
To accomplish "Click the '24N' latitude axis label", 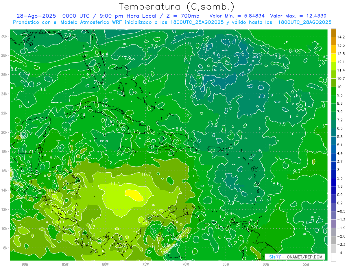I will (x=5, y=94).
